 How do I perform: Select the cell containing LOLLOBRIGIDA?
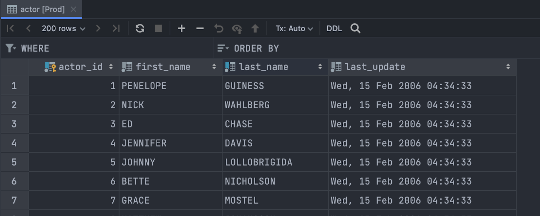coord(258,162)
